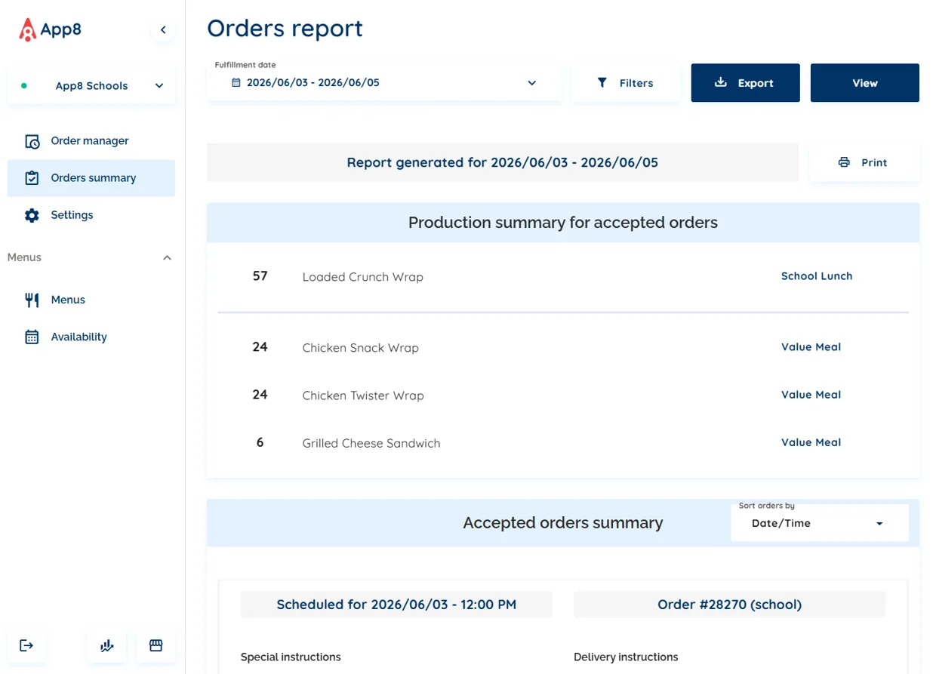Click the funnel icon on Filters
The width and height of the screenshot is (936, 674).
coord(602,82)
